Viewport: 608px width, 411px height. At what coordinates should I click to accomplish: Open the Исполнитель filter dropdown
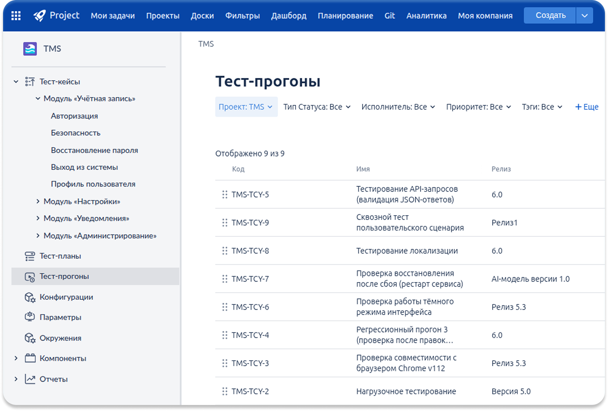point(398,107)
